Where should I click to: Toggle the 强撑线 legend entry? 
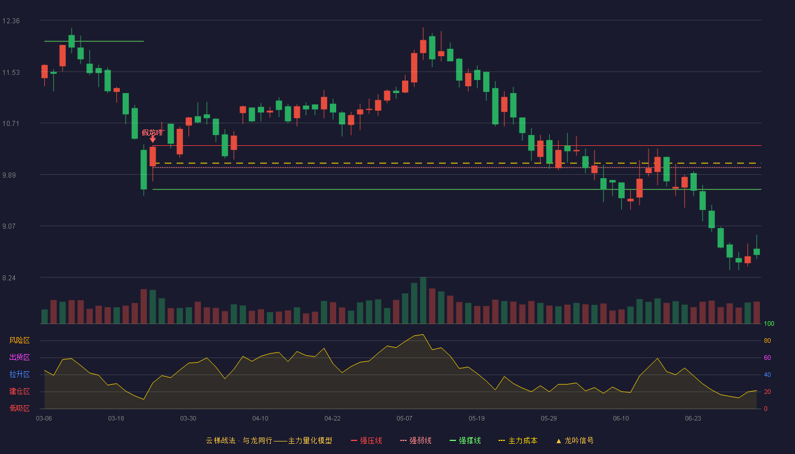(x=465, y=440)
